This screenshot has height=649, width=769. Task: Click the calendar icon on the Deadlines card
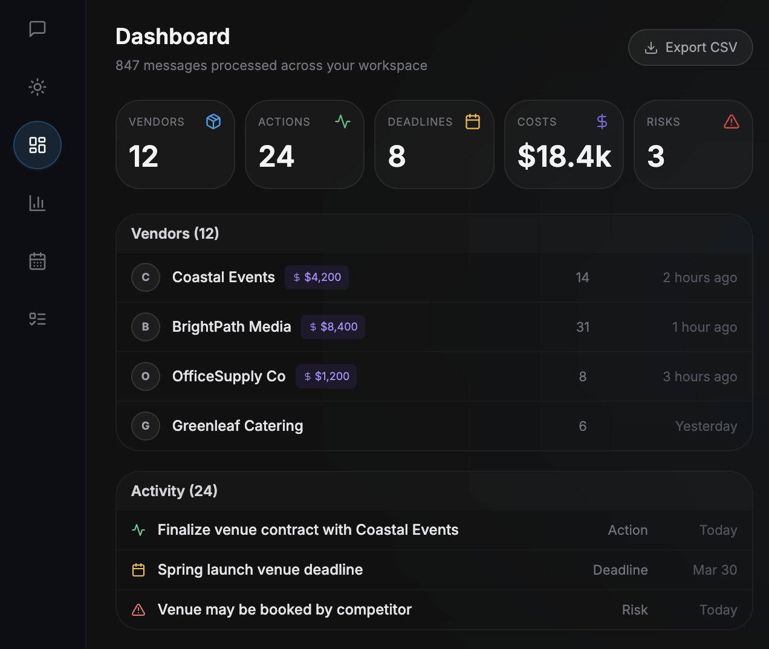472,121
